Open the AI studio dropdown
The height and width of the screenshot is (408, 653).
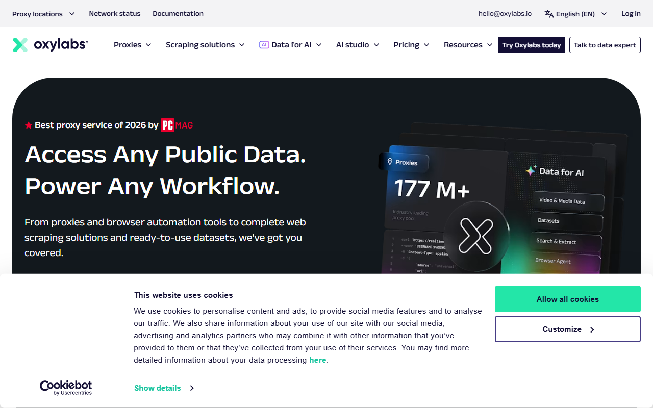tap(358, 45)
